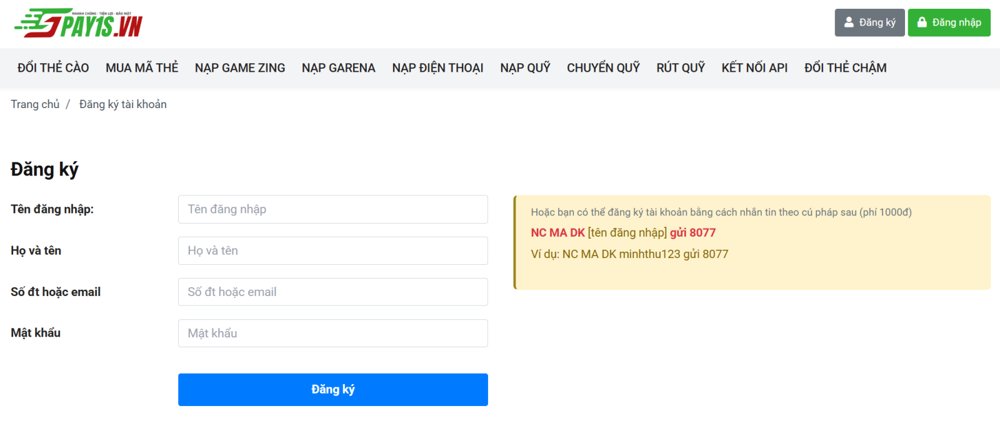Focus the Tên đăng nhập input field
Image resolution: width=1000 pixels, height=426 pixels.
tap(332, 209)
